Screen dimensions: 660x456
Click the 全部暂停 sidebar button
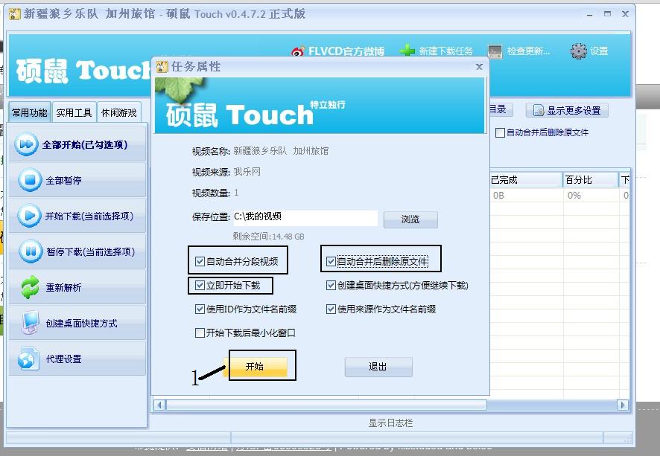pyautogui.click(x=77, y=180)
